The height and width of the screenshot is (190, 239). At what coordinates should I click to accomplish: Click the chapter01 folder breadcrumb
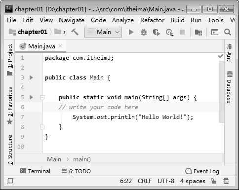click(x=28, y=32)
